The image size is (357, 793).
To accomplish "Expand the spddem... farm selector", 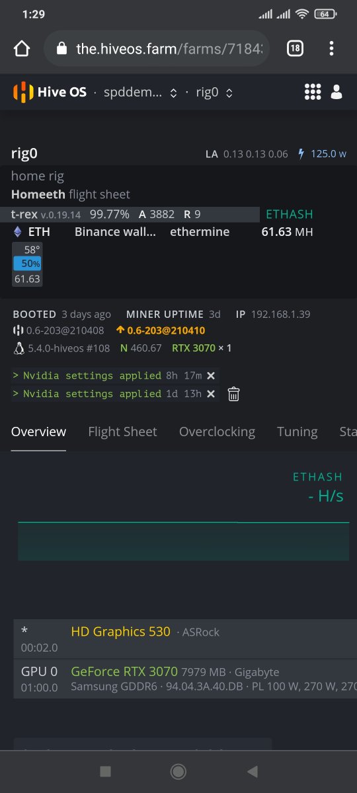I will pyautogui.click(x=140, y=93).
